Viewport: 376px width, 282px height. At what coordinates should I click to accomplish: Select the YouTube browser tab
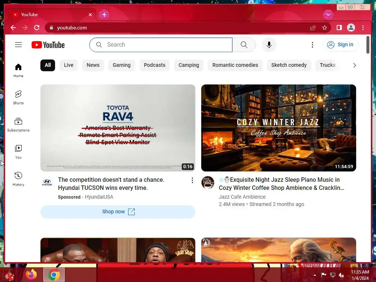52,15
